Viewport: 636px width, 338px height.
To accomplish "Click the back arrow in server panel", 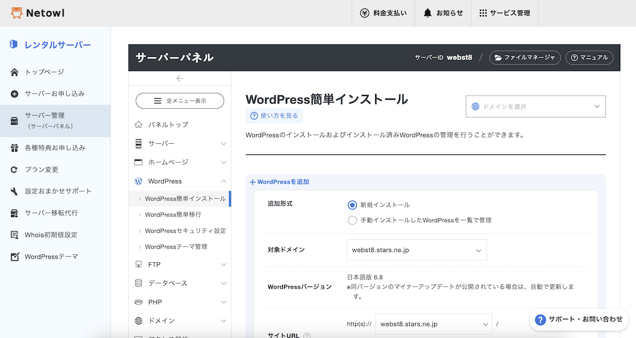I will click(x=180, y=78).
